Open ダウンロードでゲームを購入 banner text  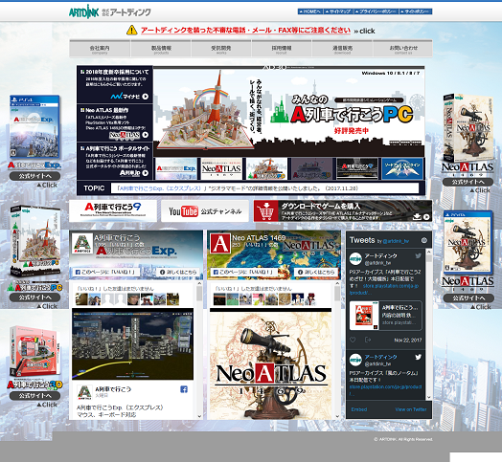[x=321, y=206]
